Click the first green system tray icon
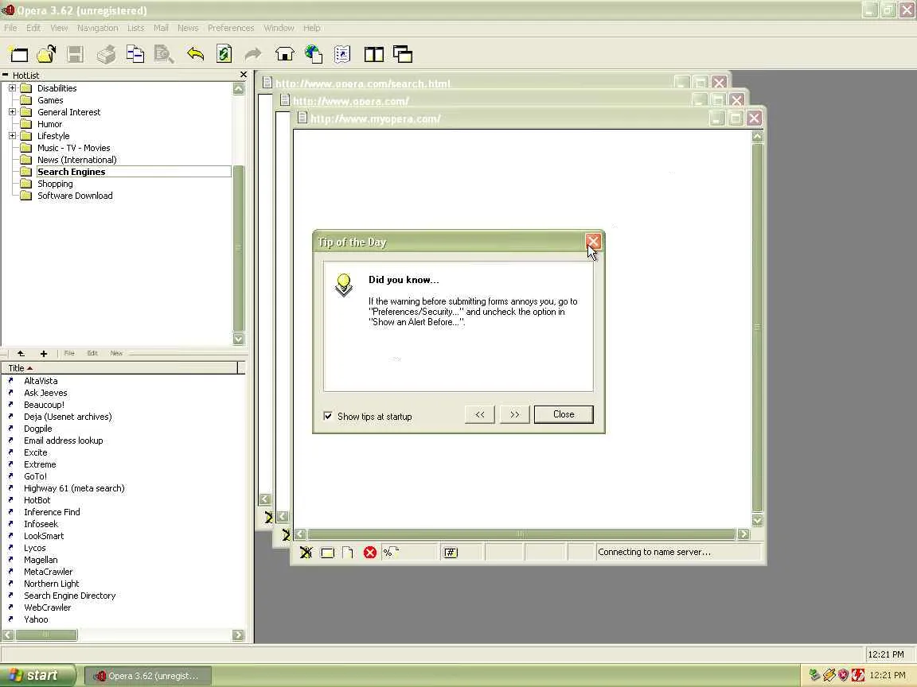 (x=814, y=675)
